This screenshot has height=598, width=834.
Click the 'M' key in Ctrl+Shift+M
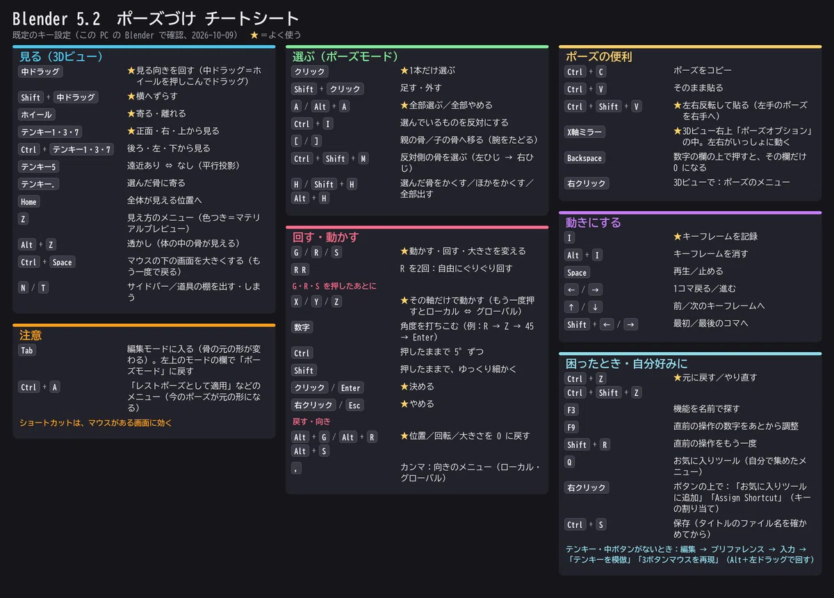[363, 159]
